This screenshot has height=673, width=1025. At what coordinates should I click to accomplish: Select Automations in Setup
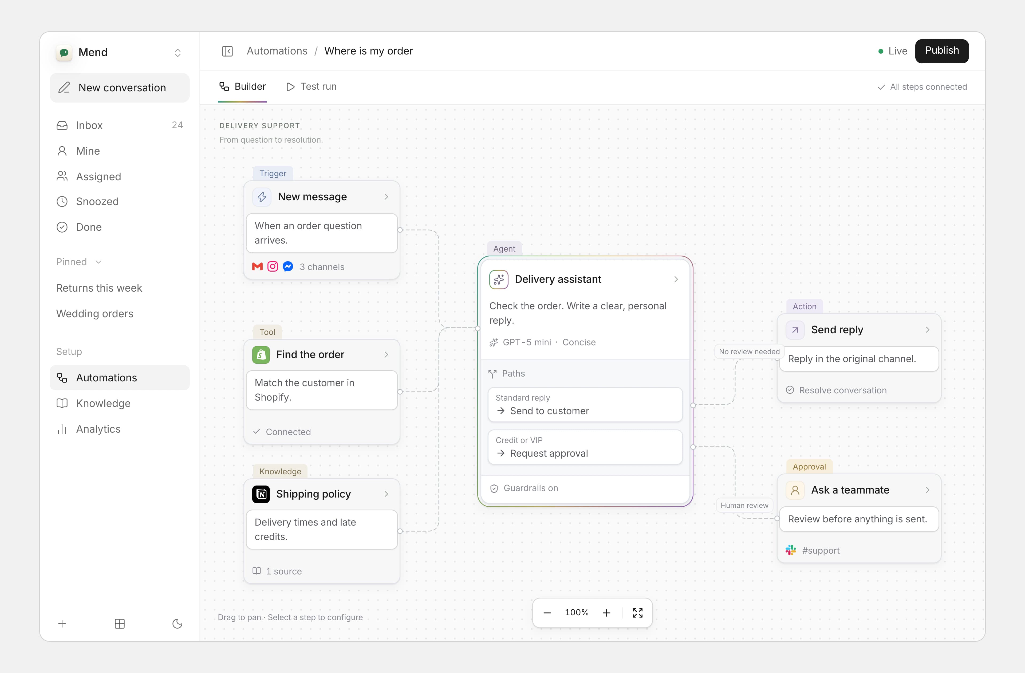(x=119, y=377)
